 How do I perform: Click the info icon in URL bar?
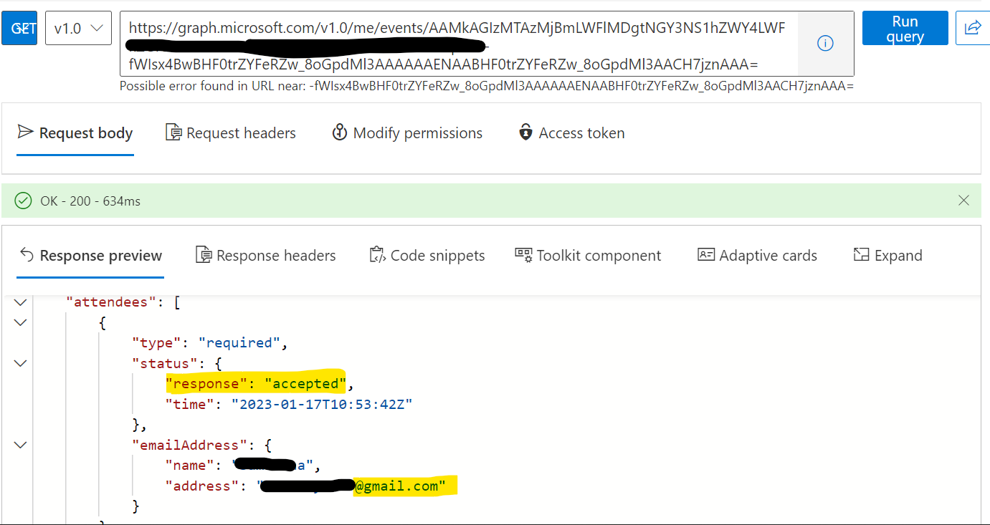click(825, 44)
